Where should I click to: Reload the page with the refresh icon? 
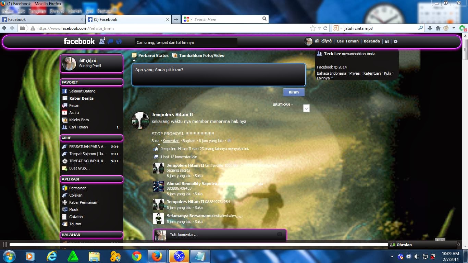(x=325, y=28)
